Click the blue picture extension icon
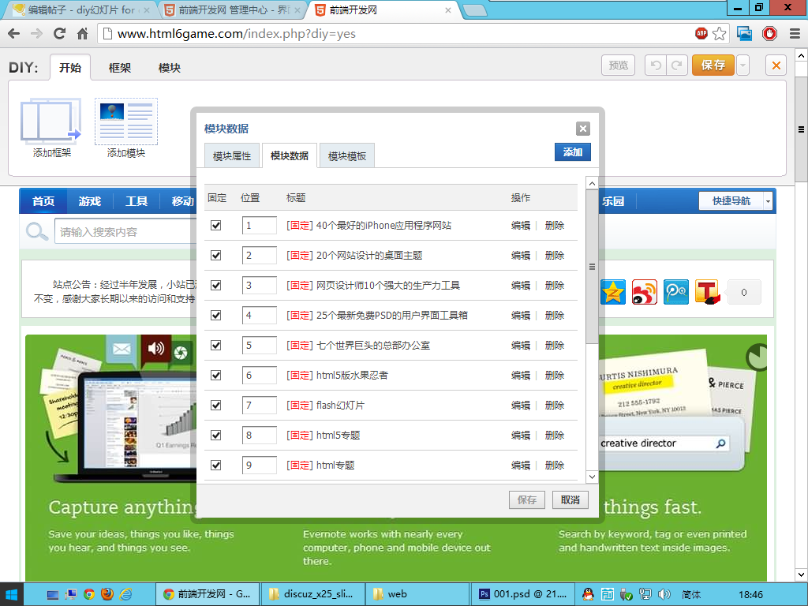 coord(745,34)
